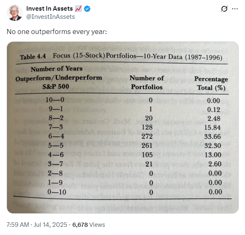Visit the @InvestInAssets handle link
245x235 pixels.
(x=50, y=17)
